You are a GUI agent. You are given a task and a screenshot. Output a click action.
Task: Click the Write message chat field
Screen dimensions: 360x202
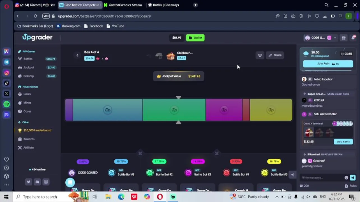coord(322,178)
